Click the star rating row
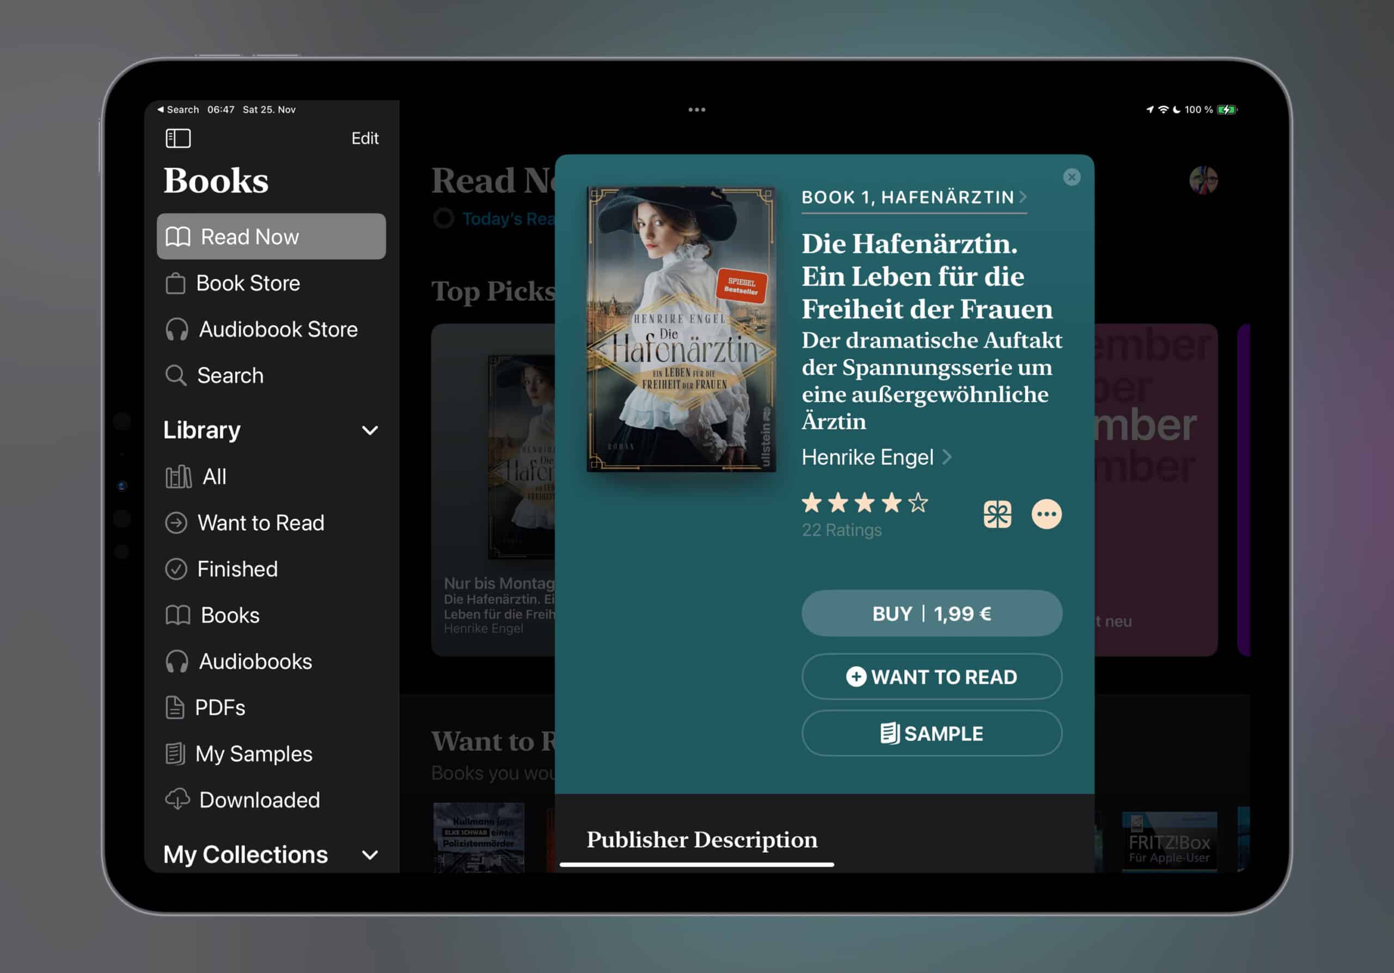This screenshot has height=973, width=1394. click(x=865, y=503)
